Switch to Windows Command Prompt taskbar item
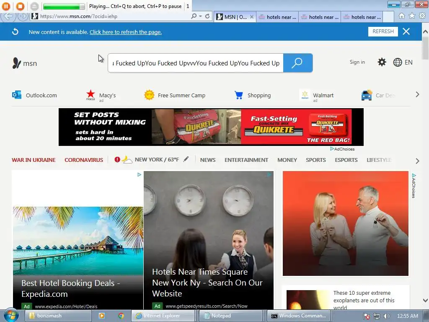 click(x=299, y=316)
